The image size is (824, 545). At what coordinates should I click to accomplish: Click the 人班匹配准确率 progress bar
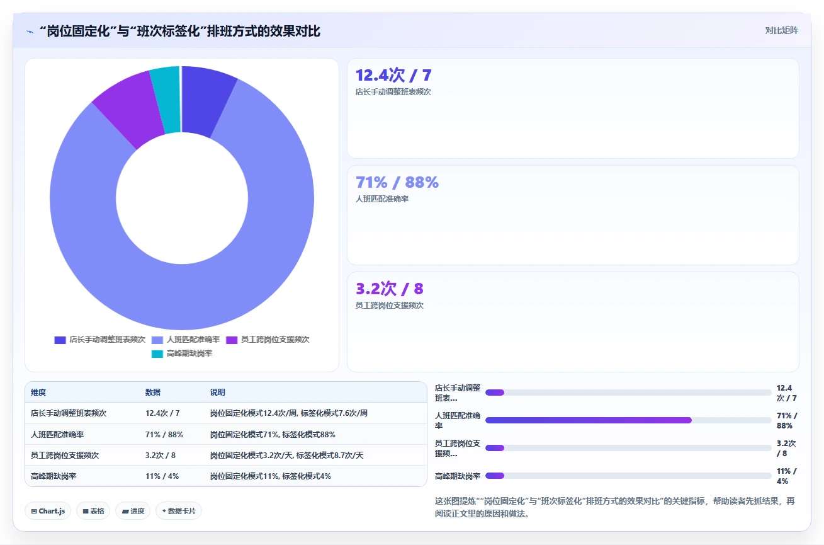[x=628, y=420]
